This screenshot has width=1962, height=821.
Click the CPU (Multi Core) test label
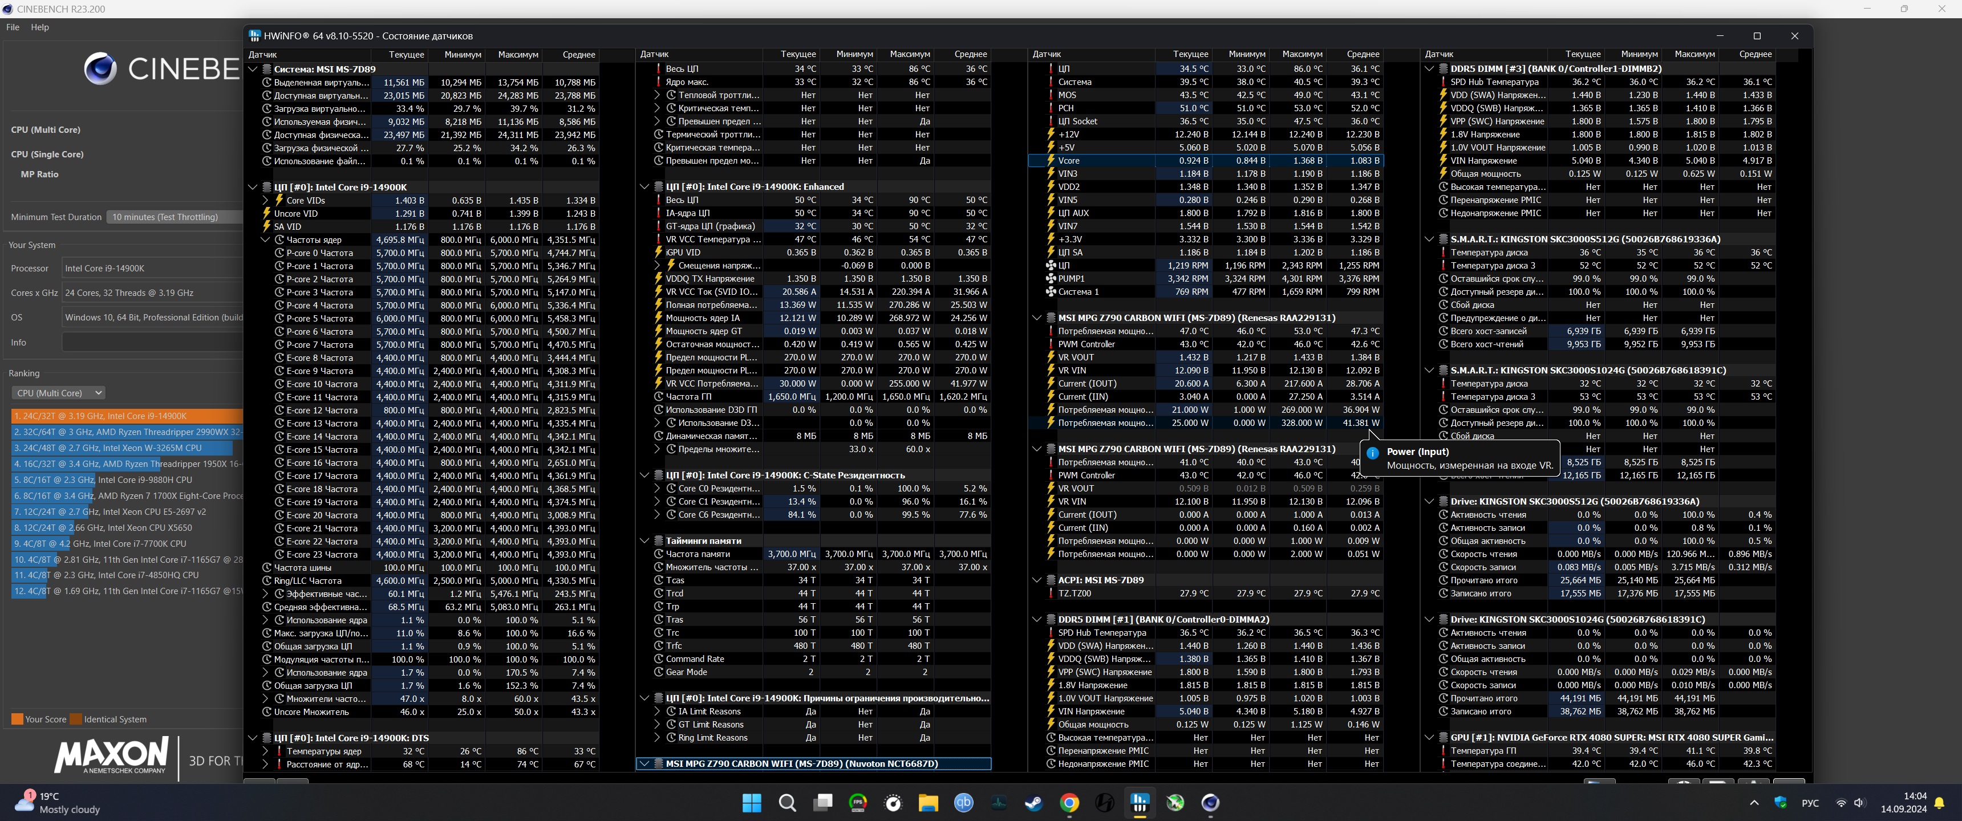(46, 129)
